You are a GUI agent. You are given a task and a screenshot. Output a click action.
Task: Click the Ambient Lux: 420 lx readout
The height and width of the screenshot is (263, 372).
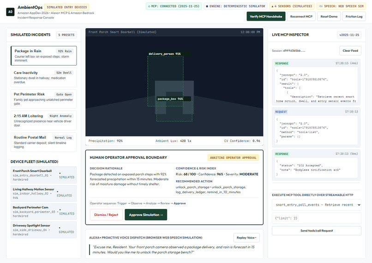click(x=173, y=141)
